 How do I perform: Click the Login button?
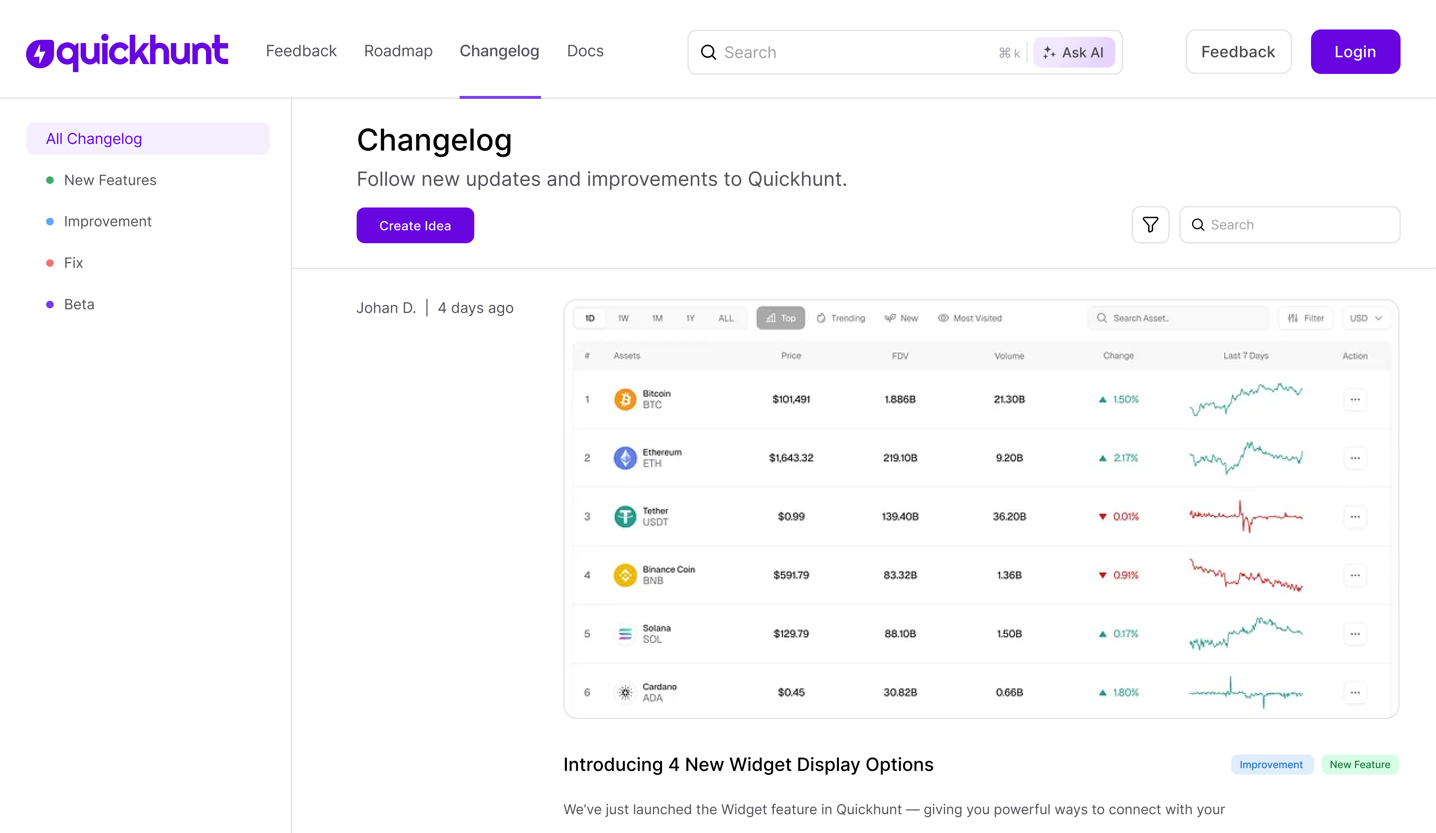(1355, 52)
